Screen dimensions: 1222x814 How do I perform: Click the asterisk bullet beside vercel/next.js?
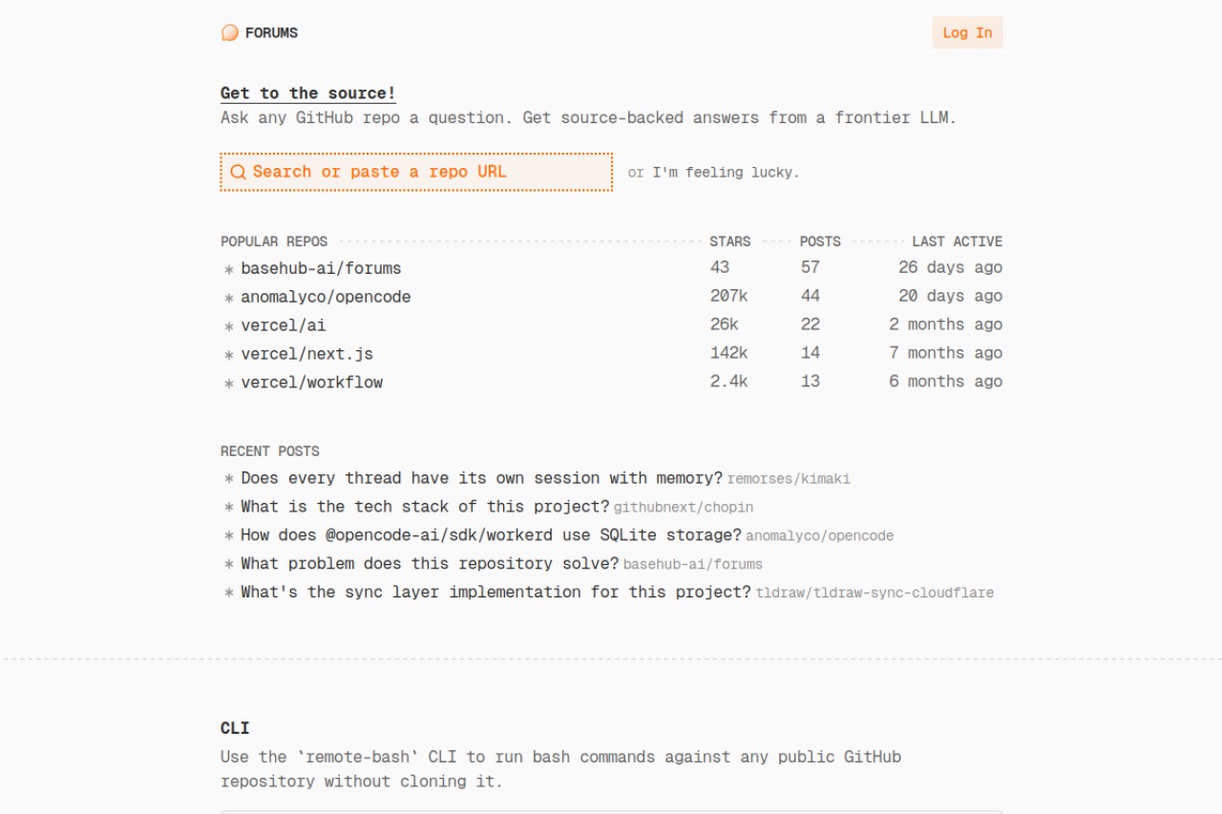[228, 355]
